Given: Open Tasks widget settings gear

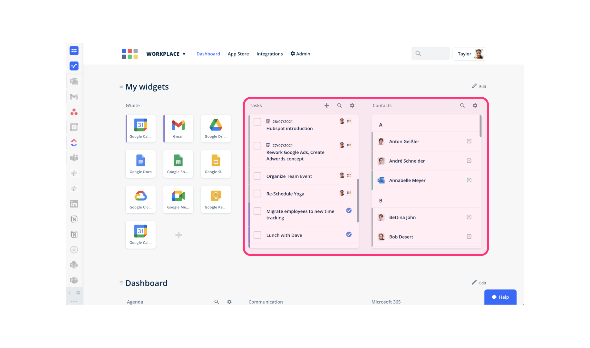Looking at the screenshot, I should tap(352, 105).
